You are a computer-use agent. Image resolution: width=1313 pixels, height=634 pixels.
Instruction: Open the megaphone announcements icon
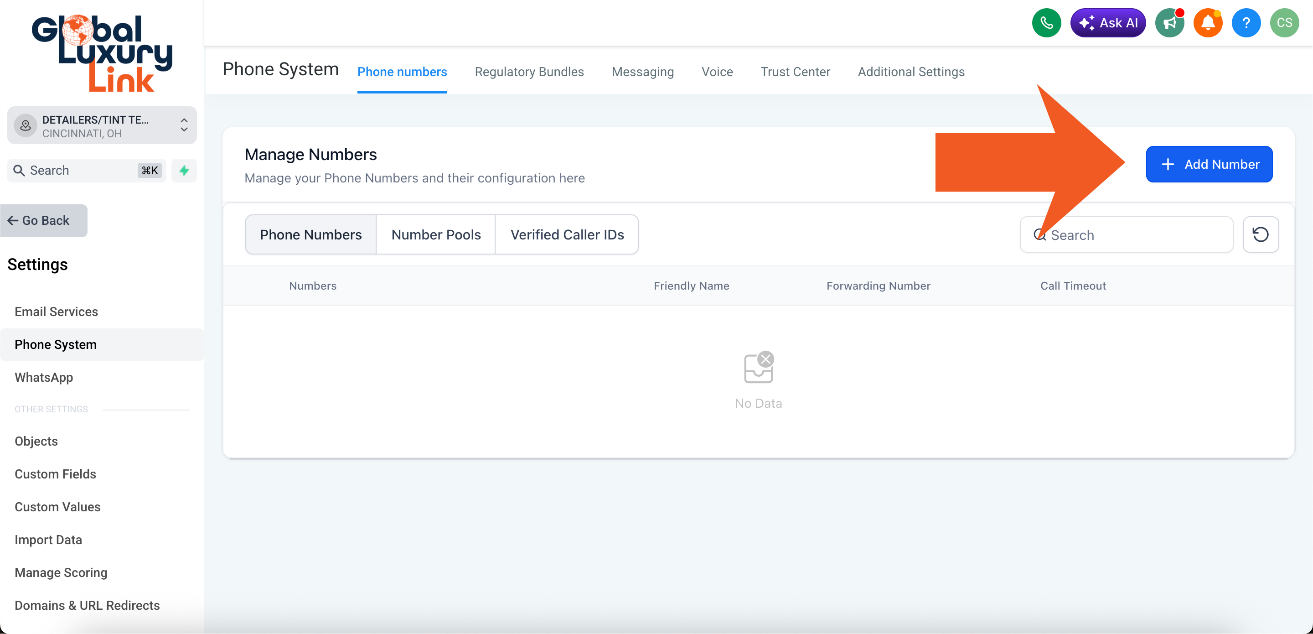tap(1169, 22)
